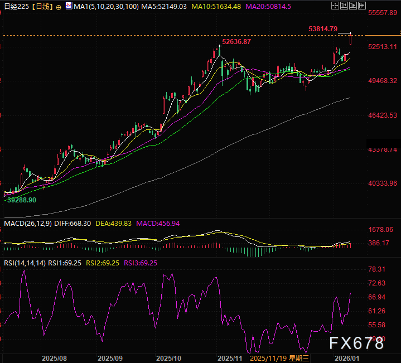
Task: Click the yellow DEA:439.83 legend
Action: coord(113,223)
